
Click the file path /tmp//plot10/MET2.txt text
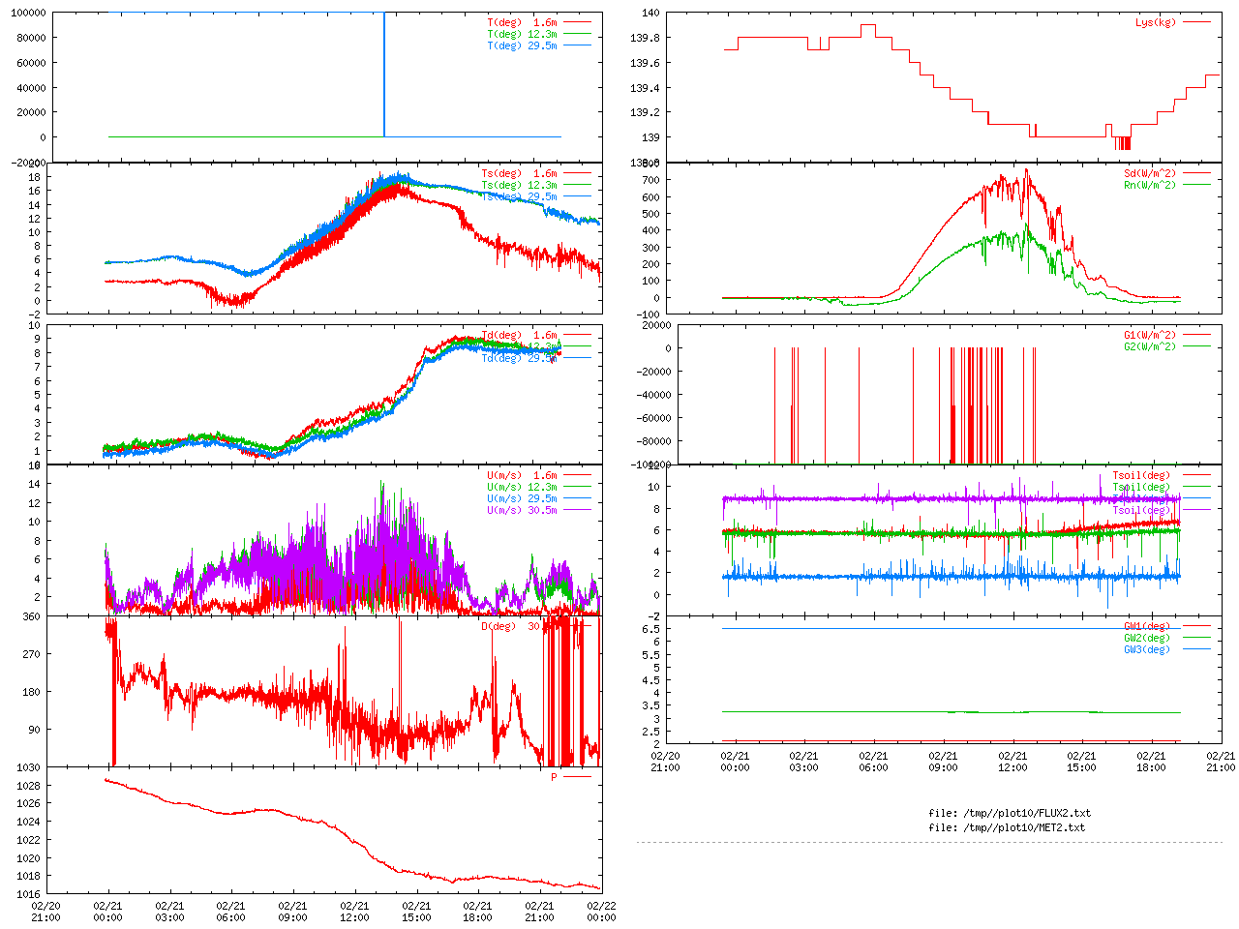(x=1007, y=827)
